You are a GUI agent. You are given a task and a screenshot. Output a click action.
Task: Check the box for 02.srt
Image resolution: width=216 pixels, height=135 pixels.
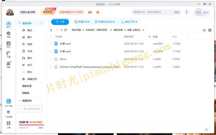click(x=51, y=59)
